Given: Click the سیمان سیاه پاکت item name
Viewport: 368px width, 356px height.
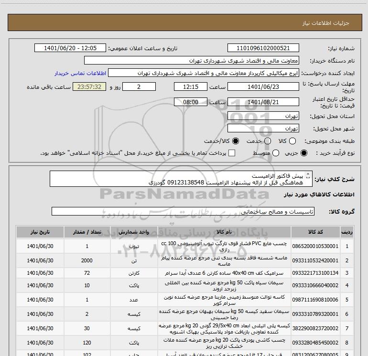Looking at the screenshot, I should point(224,286).
